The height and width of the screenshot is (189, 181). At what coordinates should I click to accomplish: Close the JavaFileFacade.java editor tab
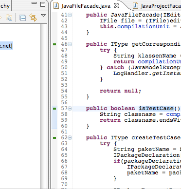(117, 5)
